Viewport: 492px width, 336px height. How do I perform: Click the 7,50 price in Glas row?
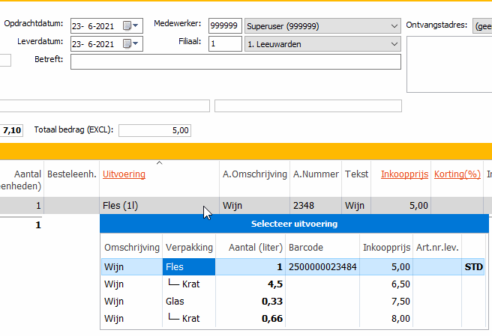tap(400, 302)
